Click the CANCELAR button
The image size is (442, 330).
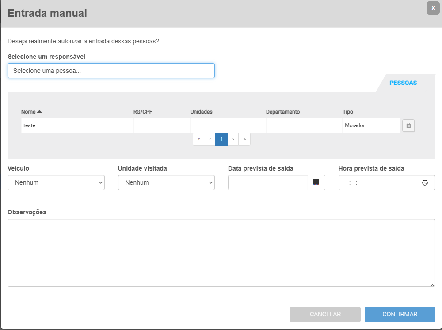point(325,314)
